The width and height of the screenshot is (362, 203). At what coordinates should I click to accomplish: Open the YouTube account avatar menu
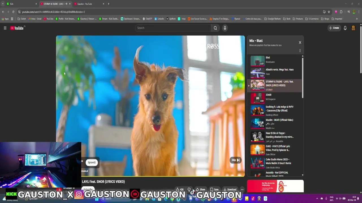tap(353, 28)
